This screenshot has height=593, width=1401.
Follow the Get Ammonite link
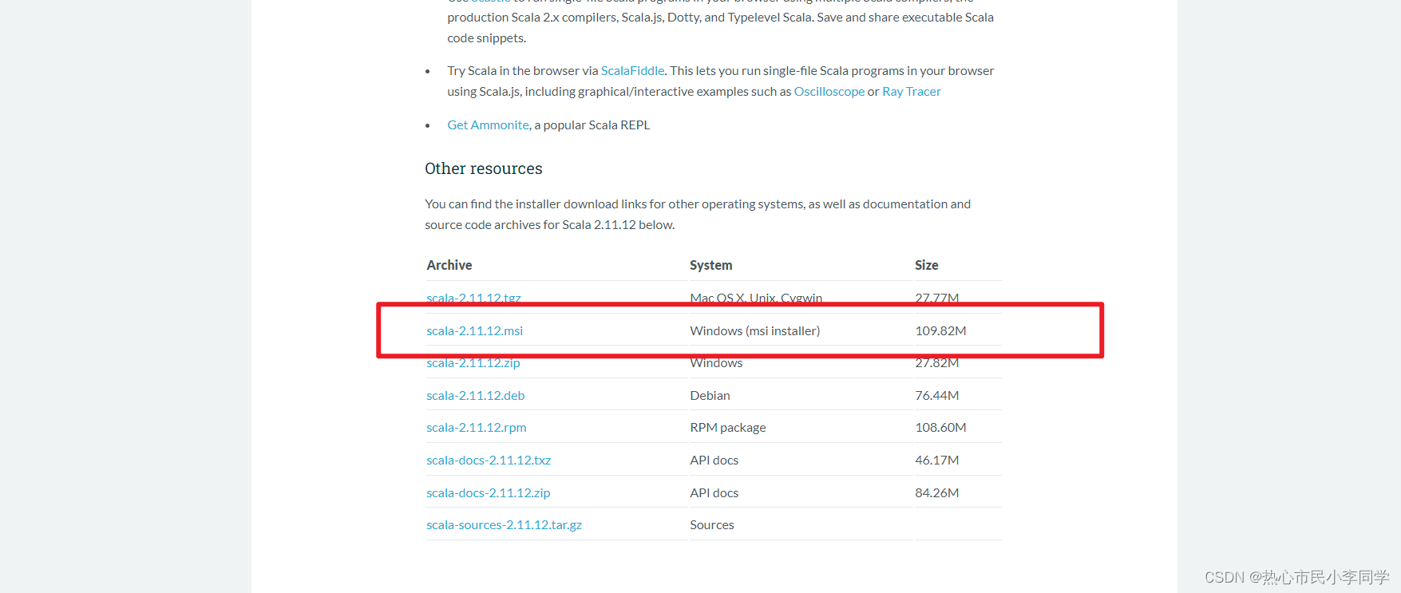(488, 125)
